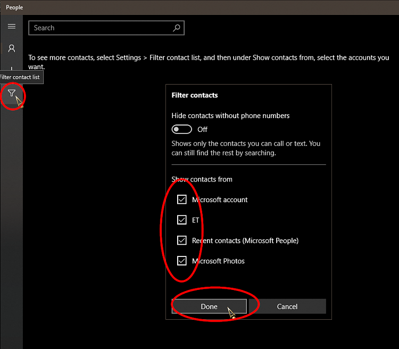Toggle Hide contacts without phone numbers switch
The image size is (399, 349).
(x=182, y=129)
